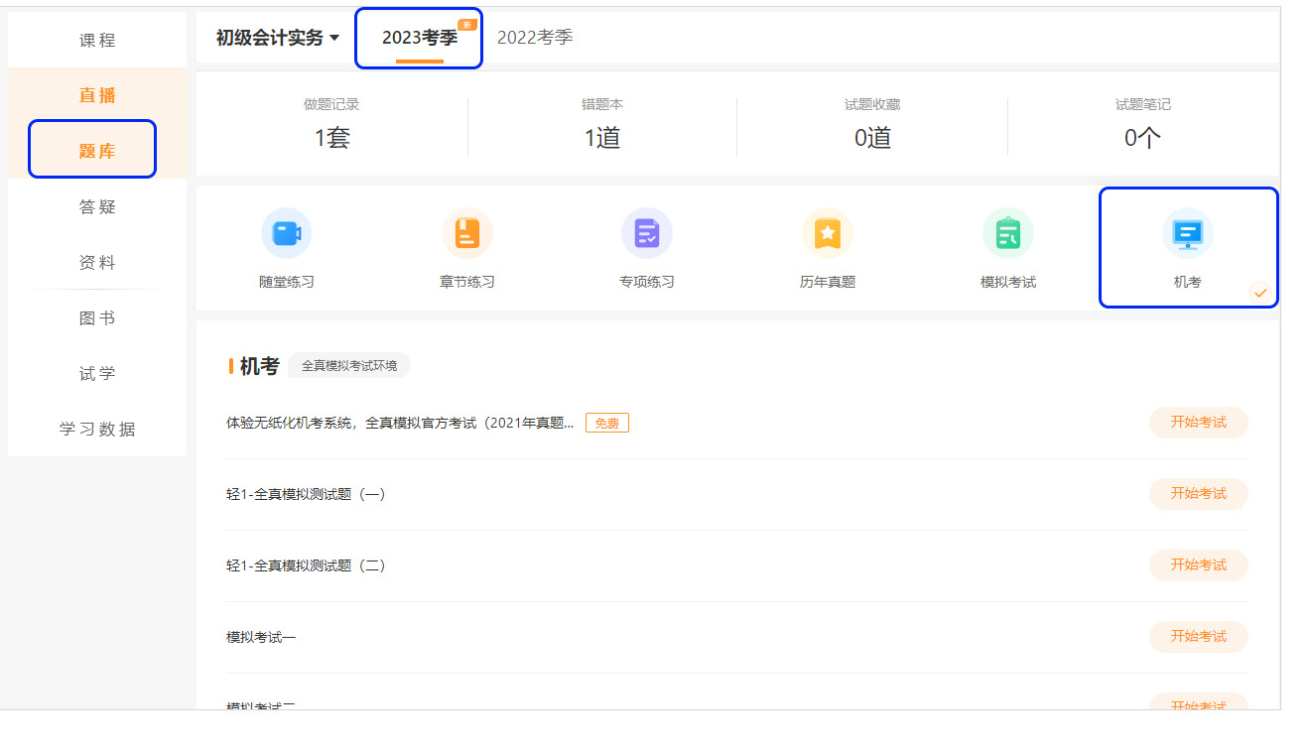Open the 错题本 wrong answers book
The height and width of the screenshot is (750, 1308).
pyautogui.click(x=600, y=124)
